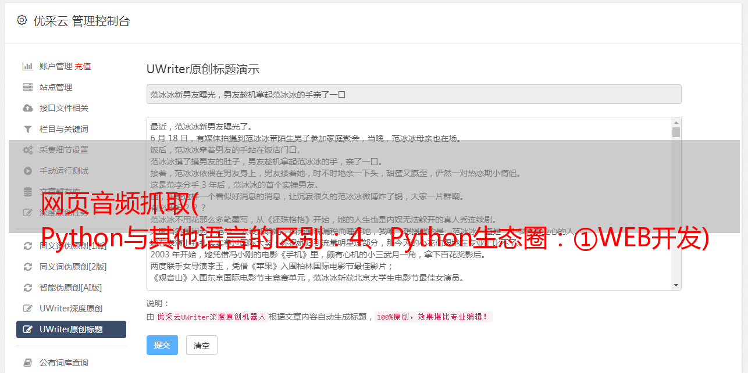Click the edit icon for UWriter原创标题
This screenshot has height=373, width=748.
[27, 329]
